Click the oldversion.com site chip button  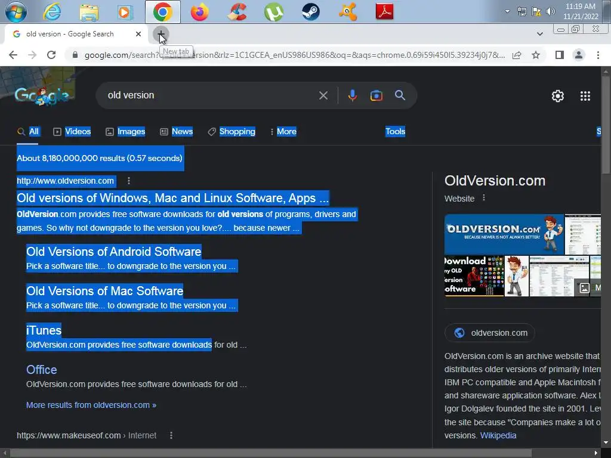click(x=490, y=333)
